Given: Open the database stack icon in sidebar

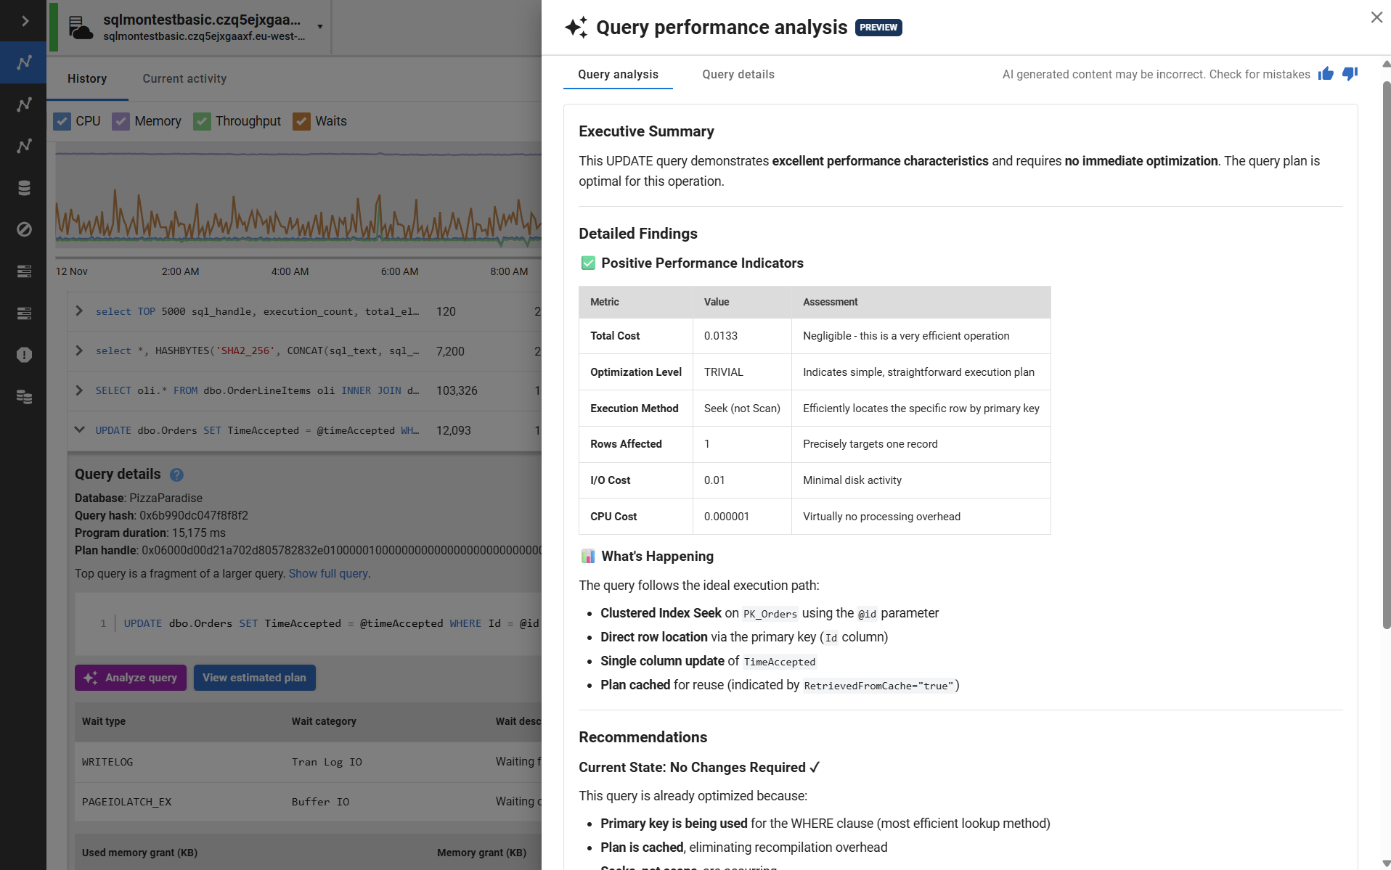Looking at the screenshot, I should click(24, 188).
